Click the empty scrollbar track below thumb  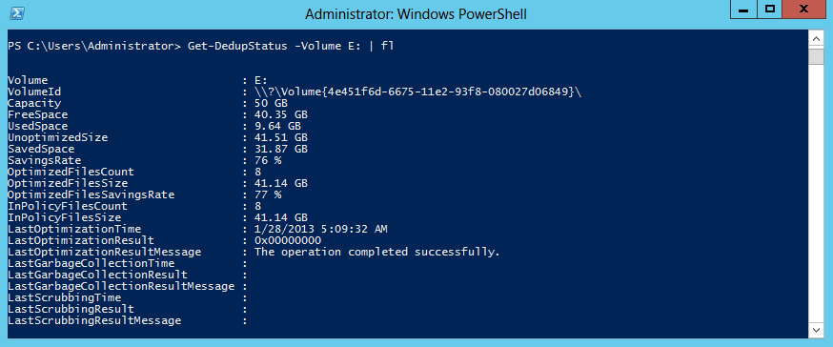click(816, 192)
